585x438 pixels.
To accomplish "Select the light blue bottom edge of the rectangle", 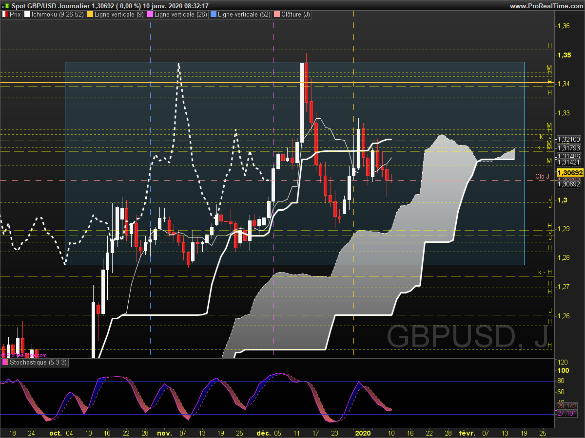I will click(x=294, y=265).
